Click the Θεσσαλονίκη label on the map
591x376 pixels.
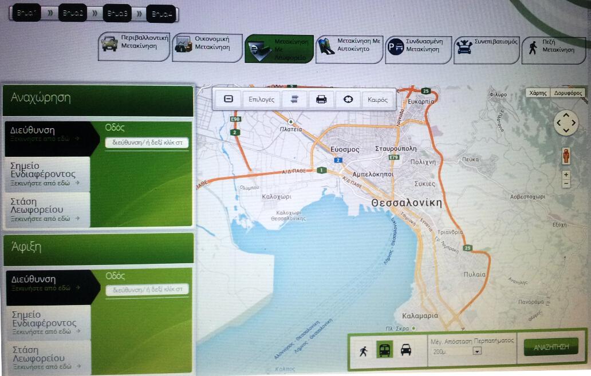click(407, 203)
